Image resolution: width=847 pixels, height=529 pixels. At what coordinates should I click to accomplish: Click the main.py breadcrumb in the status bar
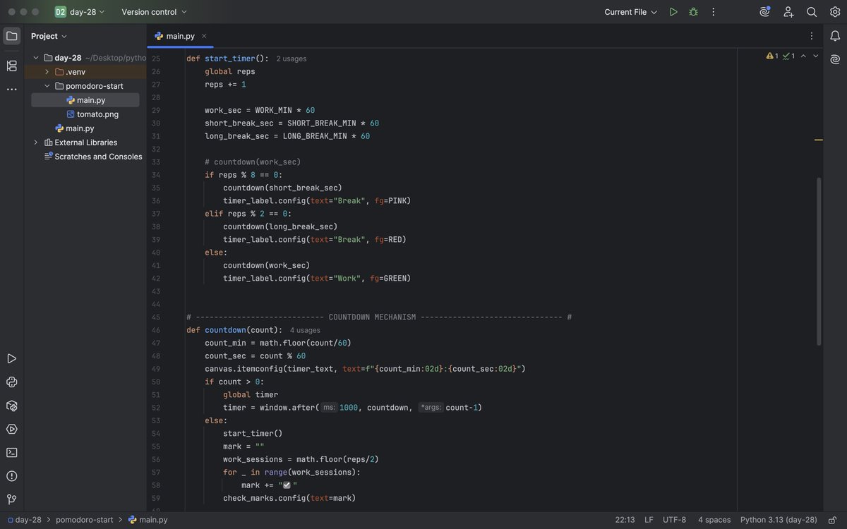[148, 520]
